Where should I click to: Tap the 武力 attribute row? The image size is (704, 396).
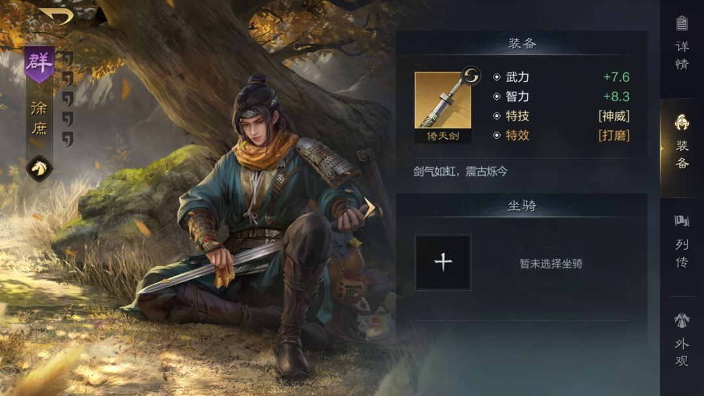561,77
